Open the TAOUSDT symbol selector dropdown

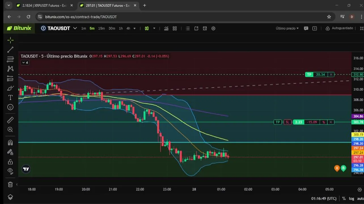(x=59, y=28)
